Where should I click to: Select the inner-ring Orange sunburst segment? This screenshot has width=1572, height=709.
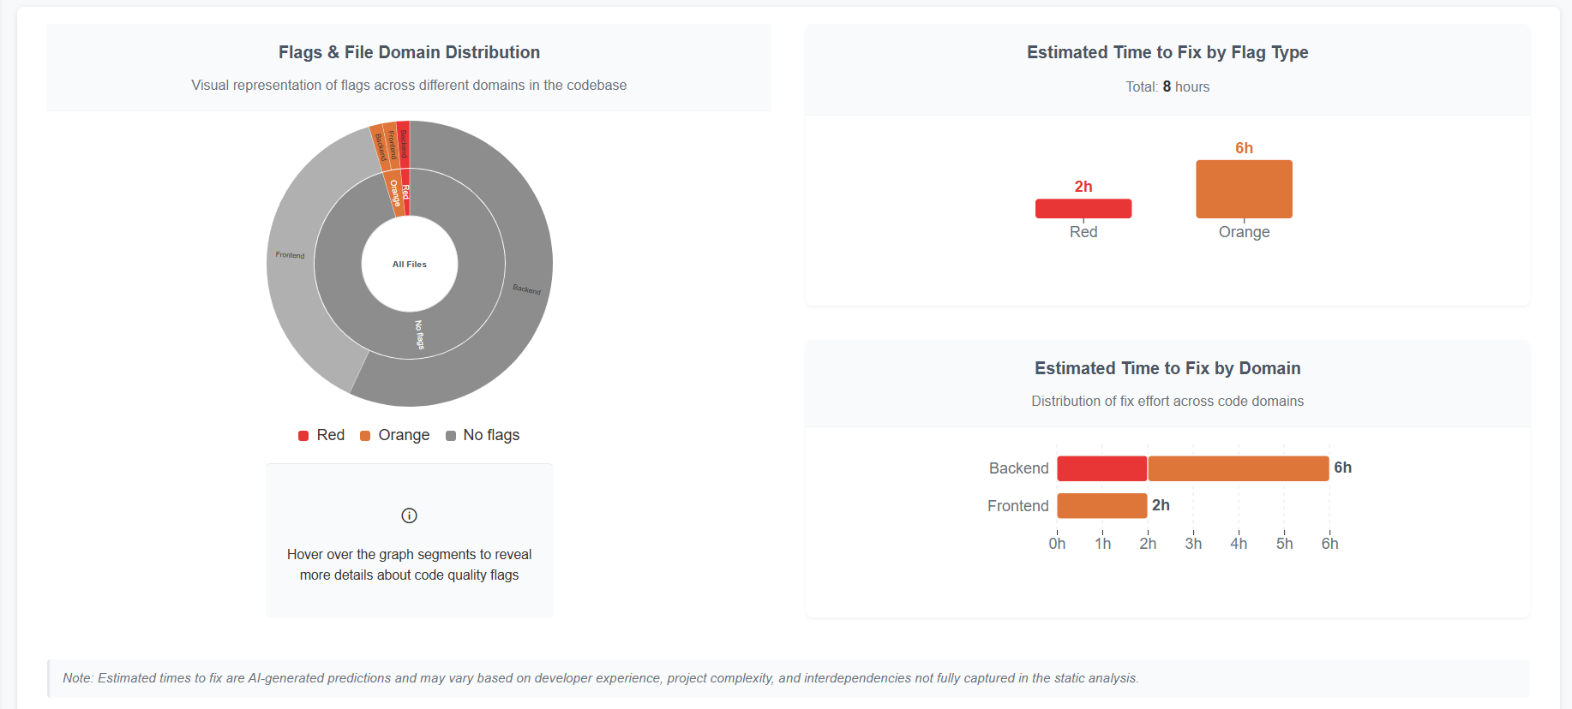click(394, 193)
